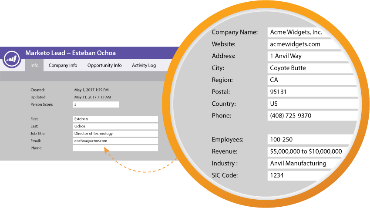This screenshot has height=208, width=370.
Task: Click the Region field showing CA
Action: click(312, 80)
